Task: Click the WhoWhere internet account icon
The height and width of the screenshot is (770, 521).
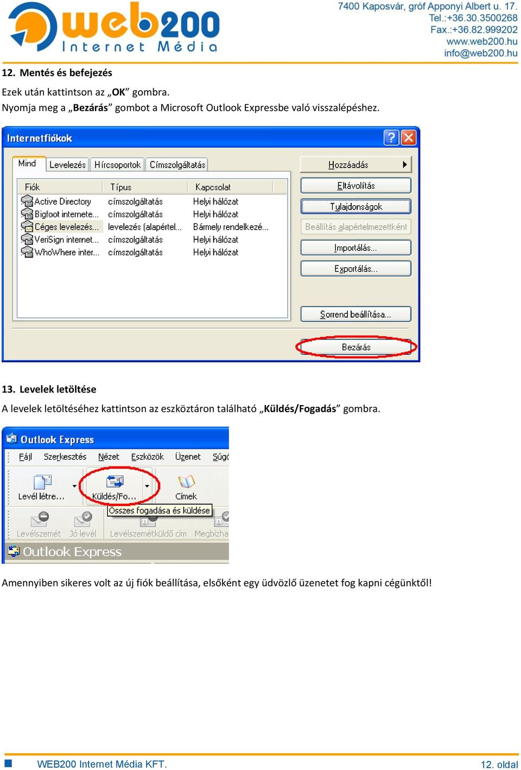Action: (27, 252)
